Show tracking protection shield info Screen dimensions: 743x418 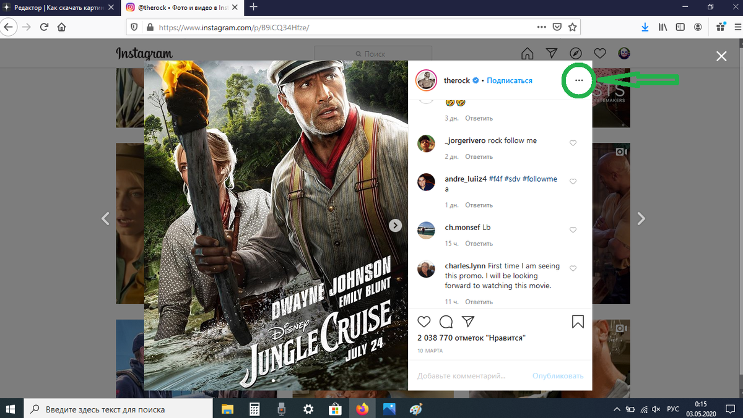133,27
